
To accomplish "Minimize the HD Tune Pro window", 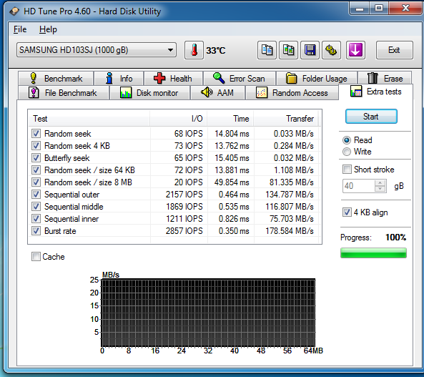I will pyautogui.click(x=360, y=9).
